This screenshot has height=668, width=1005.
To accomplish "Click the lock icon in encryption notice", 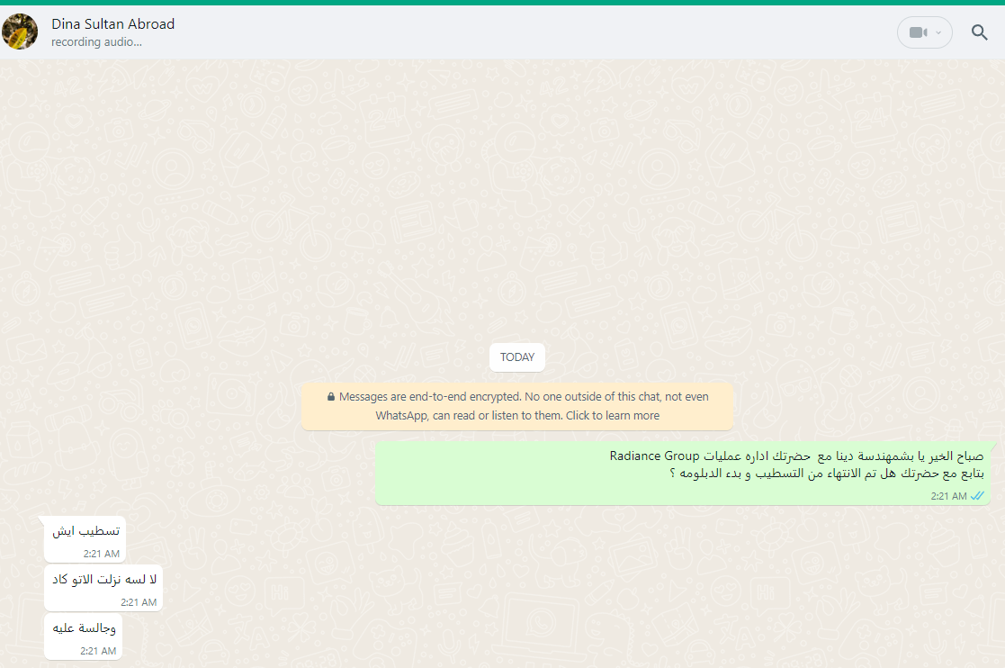I will 331,397.
